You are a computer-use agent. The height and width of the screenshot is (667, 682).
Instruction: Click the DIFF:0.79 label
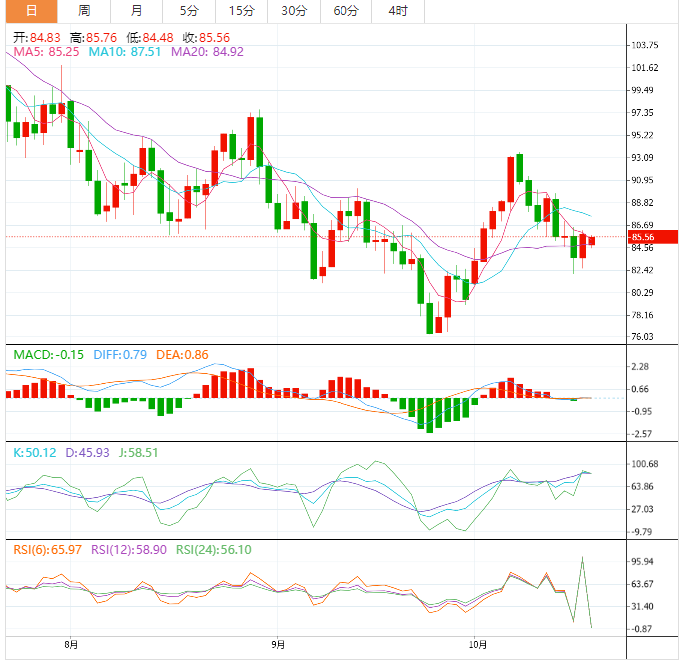pos(120,355)
